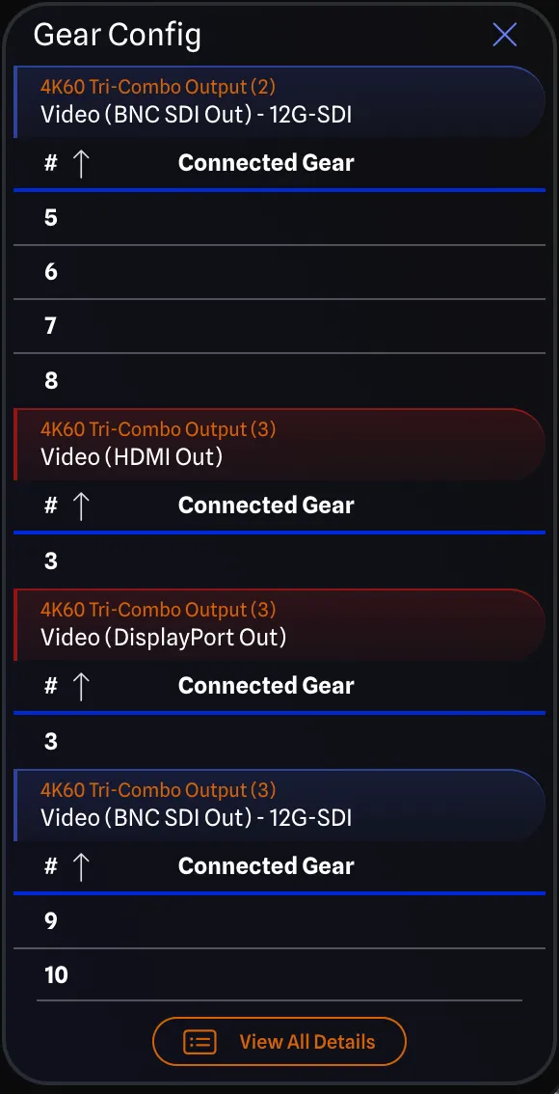Select row 8 in the BNC SDI Out (2) table

279,380
